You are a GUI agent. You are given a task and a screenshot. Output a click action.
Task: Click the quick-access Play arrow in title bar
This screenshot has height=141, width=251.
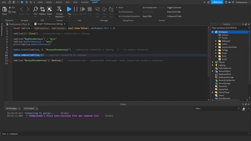click(x=22, y=2)
